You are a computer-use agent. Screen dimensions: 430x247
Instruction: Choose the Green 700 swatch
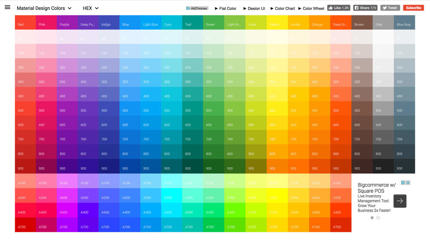214,137
